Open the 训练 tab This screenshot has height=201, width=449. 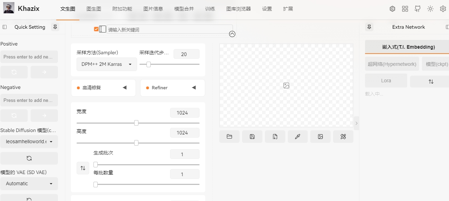[210, 9]
